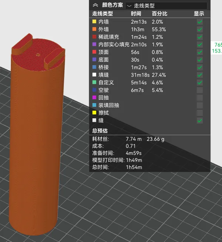Click the blue 桥接 color swatch

click(94, 67)
